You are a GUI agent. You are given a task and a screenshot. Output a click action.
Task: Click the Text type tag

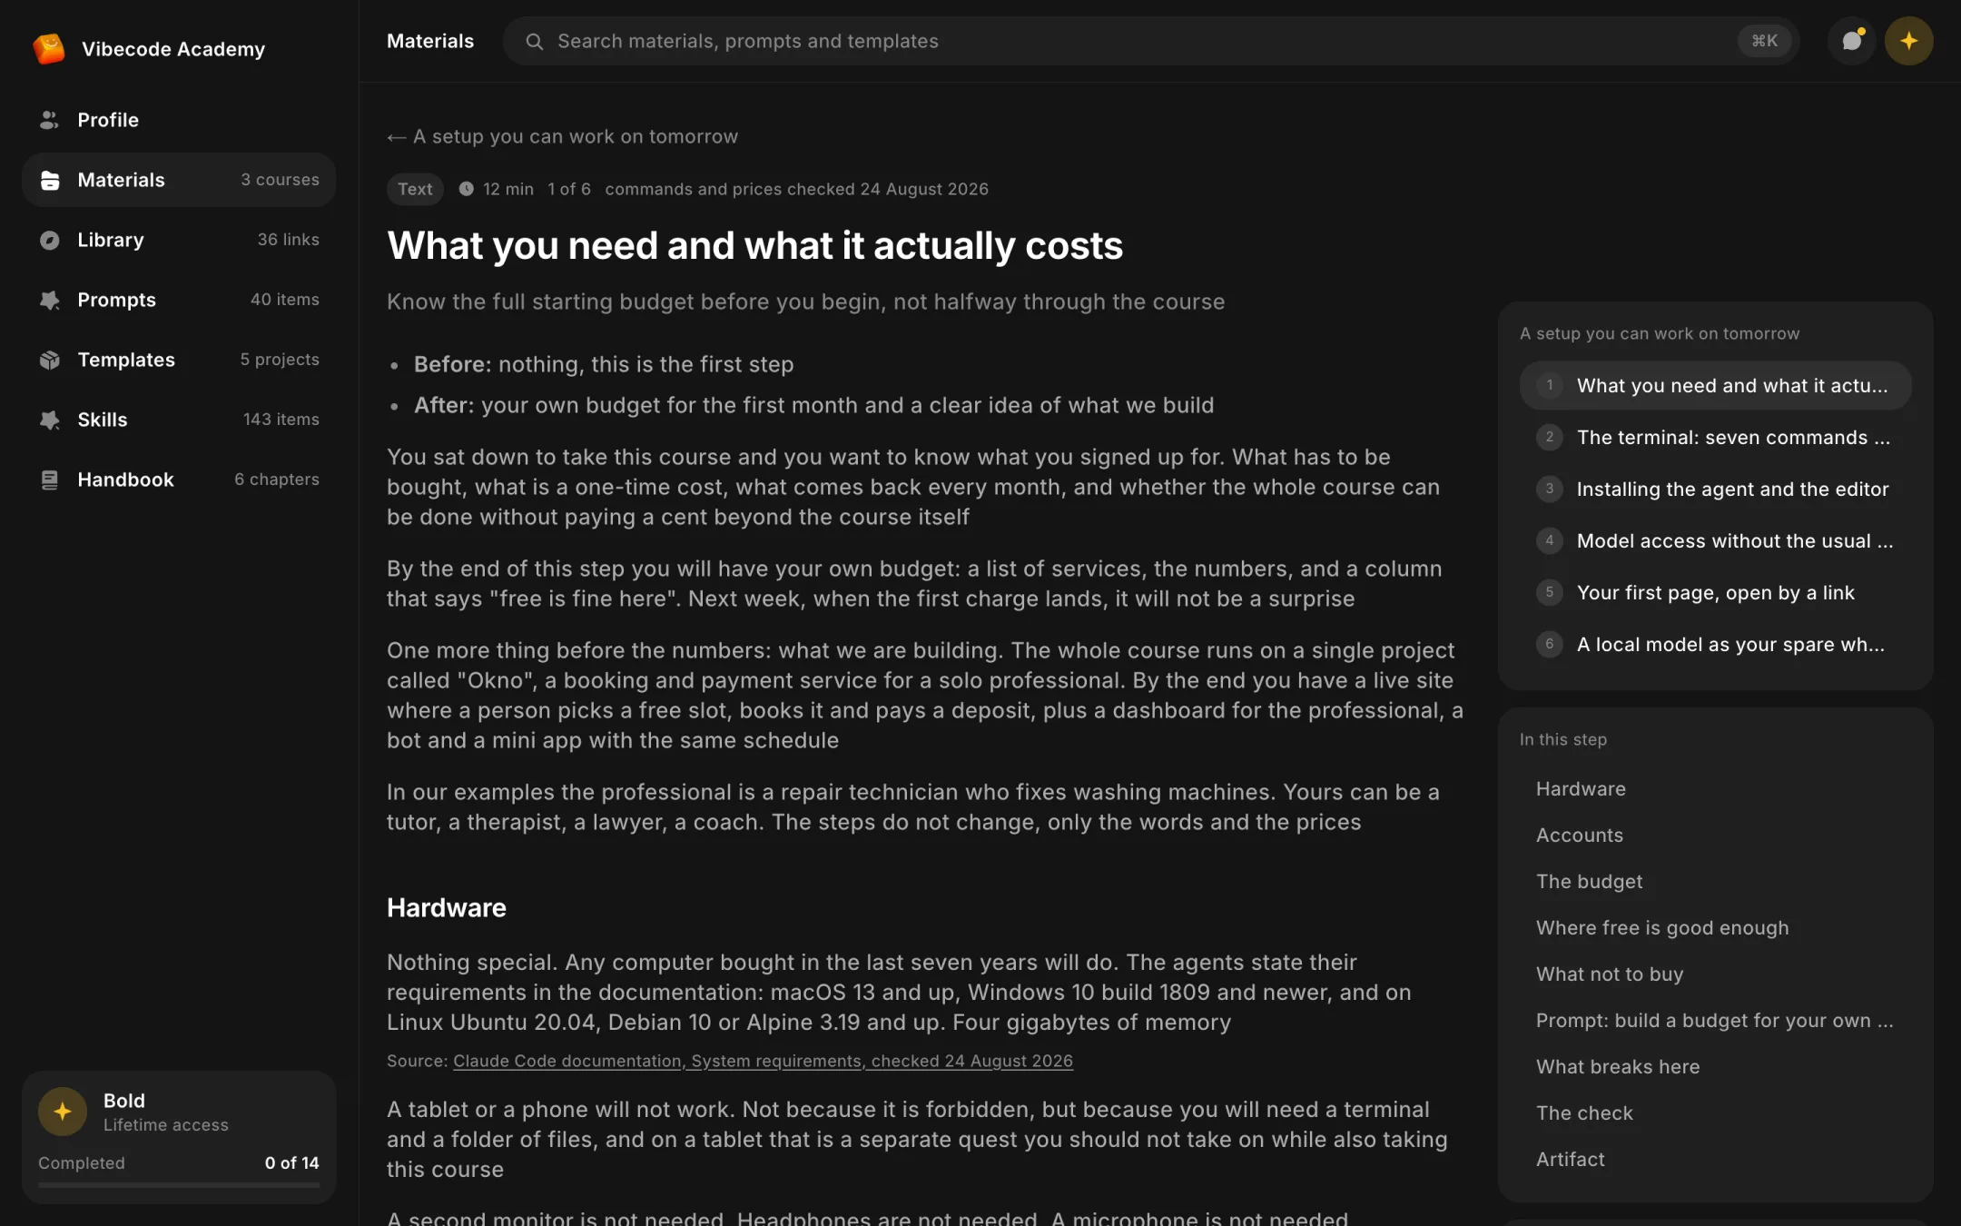[x=415, y=189]
